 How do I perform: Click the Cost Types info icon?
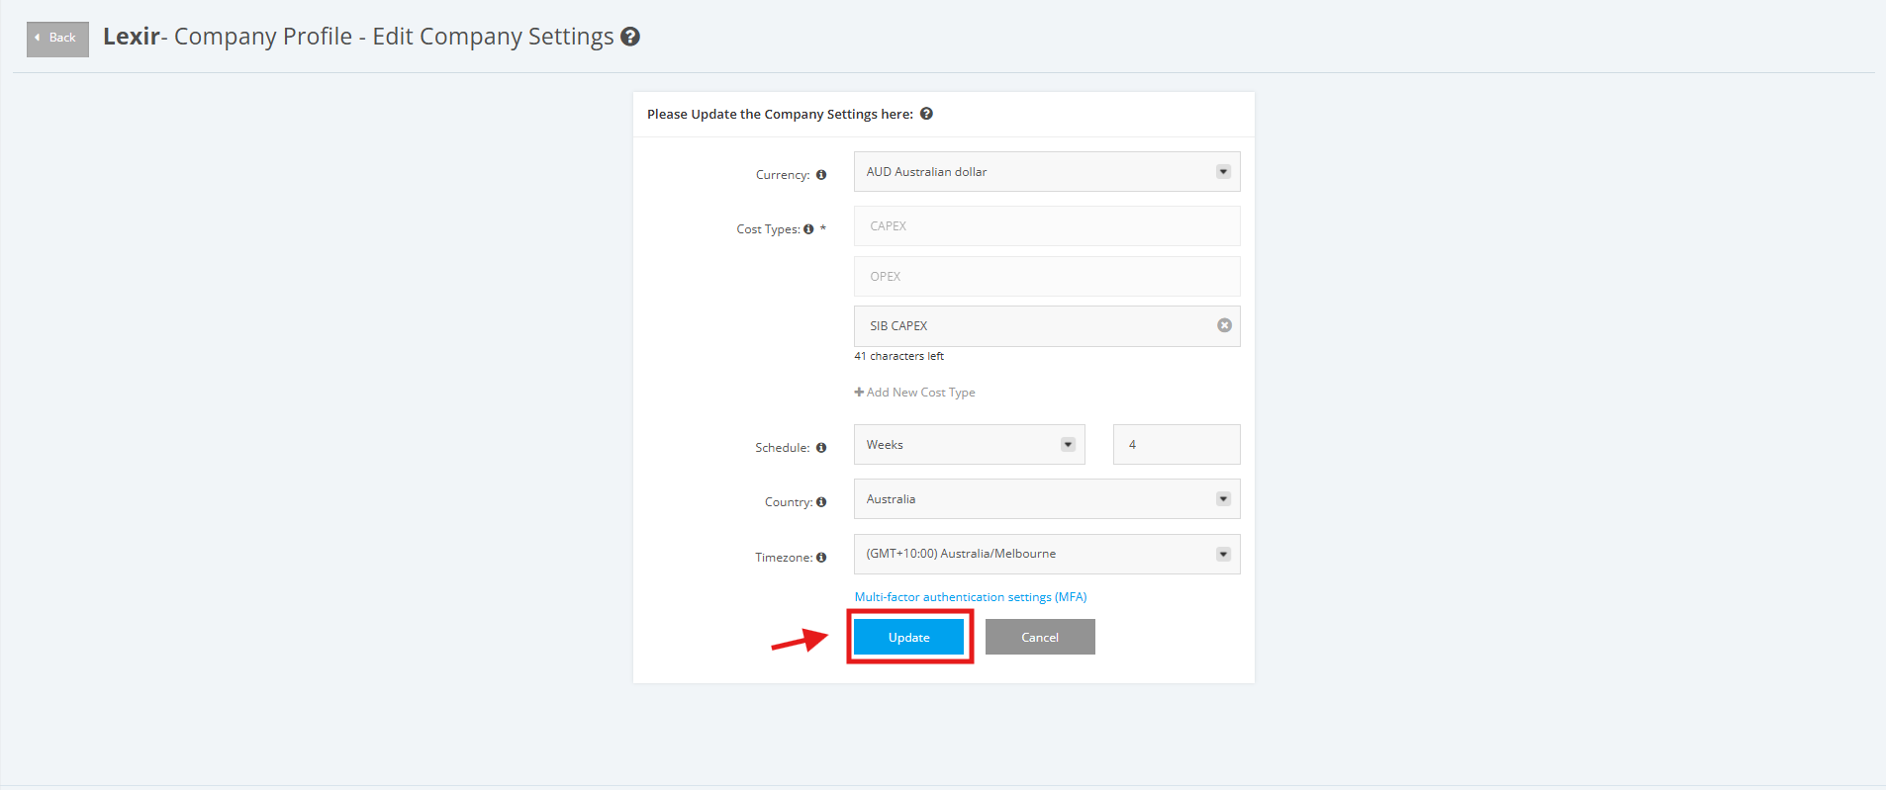click(808, 229)
